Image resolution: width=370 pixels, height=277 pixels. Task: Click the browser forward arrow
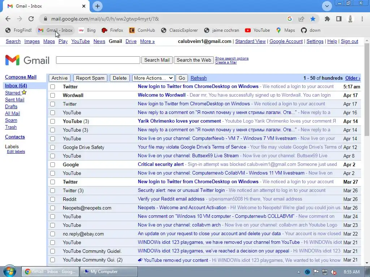click(20, 19)
